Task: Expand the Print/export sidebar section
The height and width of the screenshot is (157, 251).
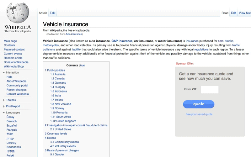Action: pos(4,106)
